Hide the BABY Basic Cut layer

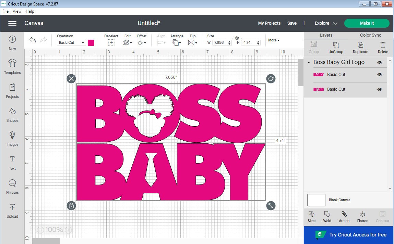tap(380, 75)
